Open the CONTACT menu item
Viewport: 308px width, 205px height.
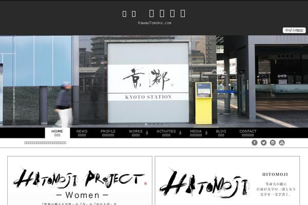coord(248,133)
